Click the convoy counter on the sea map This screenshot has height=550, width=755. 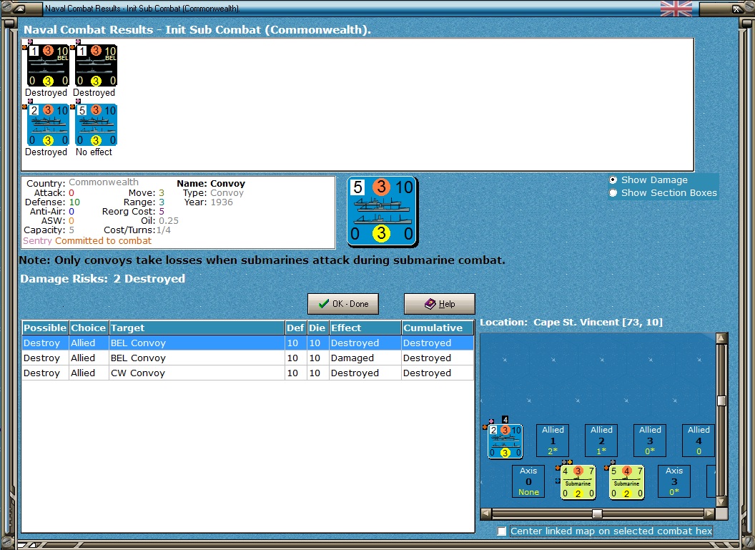coord(505,441)
